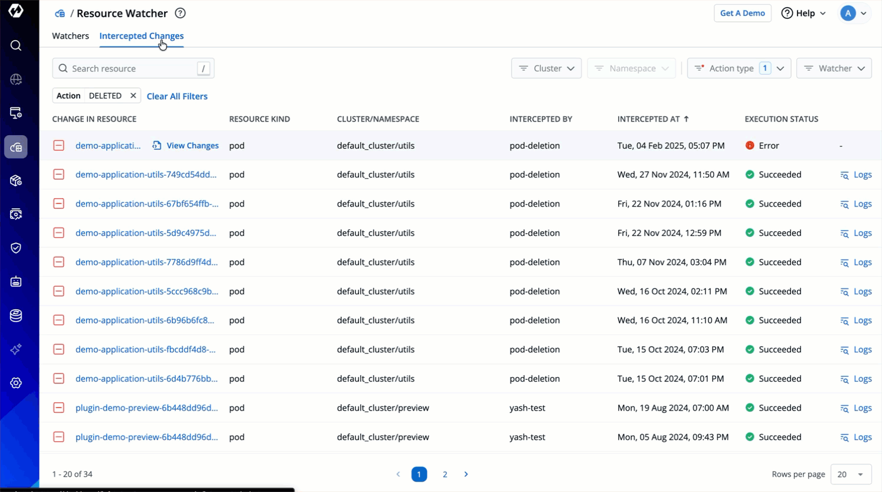Screen dimensions: 882x492
Task: Click the shield security icon in the sidebar
Action: point(16,248)
